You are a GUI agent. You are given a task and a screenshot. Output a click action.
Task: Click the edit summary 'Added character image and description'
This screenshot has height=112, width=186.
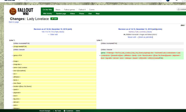pyautogui.click(x=141, y=34)
